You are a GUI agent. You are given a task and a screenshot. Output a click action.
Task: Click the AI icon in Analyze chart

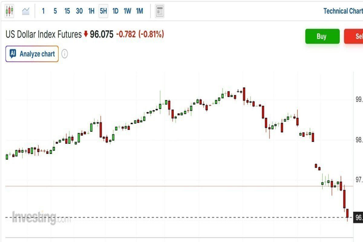coord(13,54)
